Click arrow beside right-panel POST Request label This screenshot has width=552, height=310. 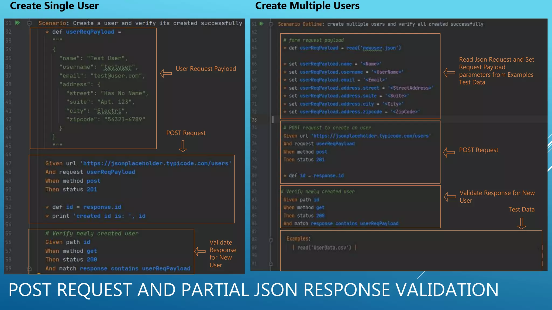tap(449, 152)
